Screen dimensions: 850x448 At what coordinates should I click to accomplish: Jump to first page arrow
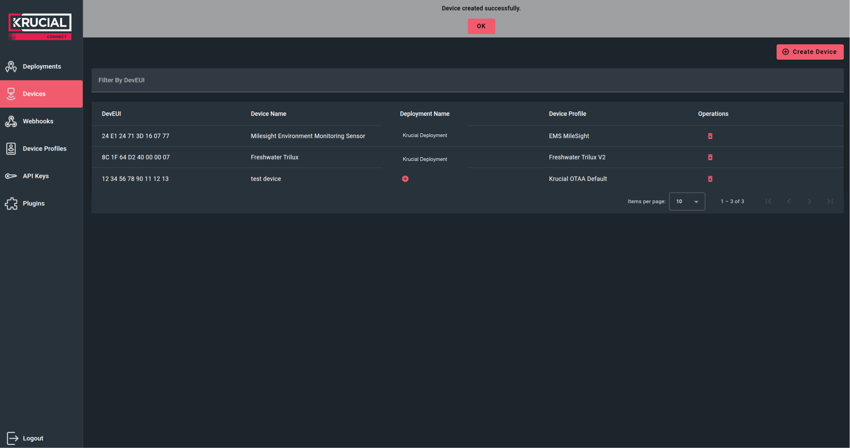(768, 201)
